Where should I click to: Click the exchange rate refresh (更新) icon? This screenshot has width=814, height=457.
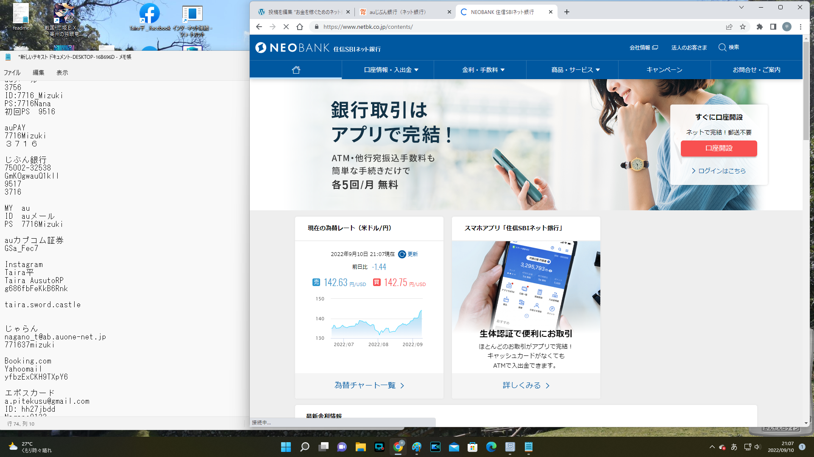coord(402,254)
